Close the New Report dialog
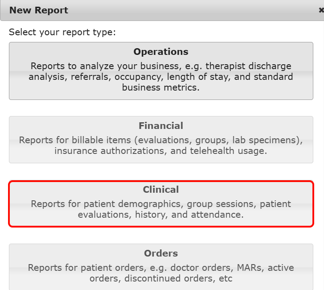The width and height of the screenshot is (324, 290). 321,10
